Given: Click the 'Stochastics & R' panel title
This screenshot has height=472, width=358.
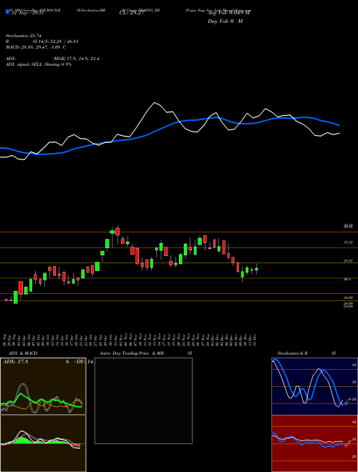Looking at the screenshot, I should click(293, 353).
